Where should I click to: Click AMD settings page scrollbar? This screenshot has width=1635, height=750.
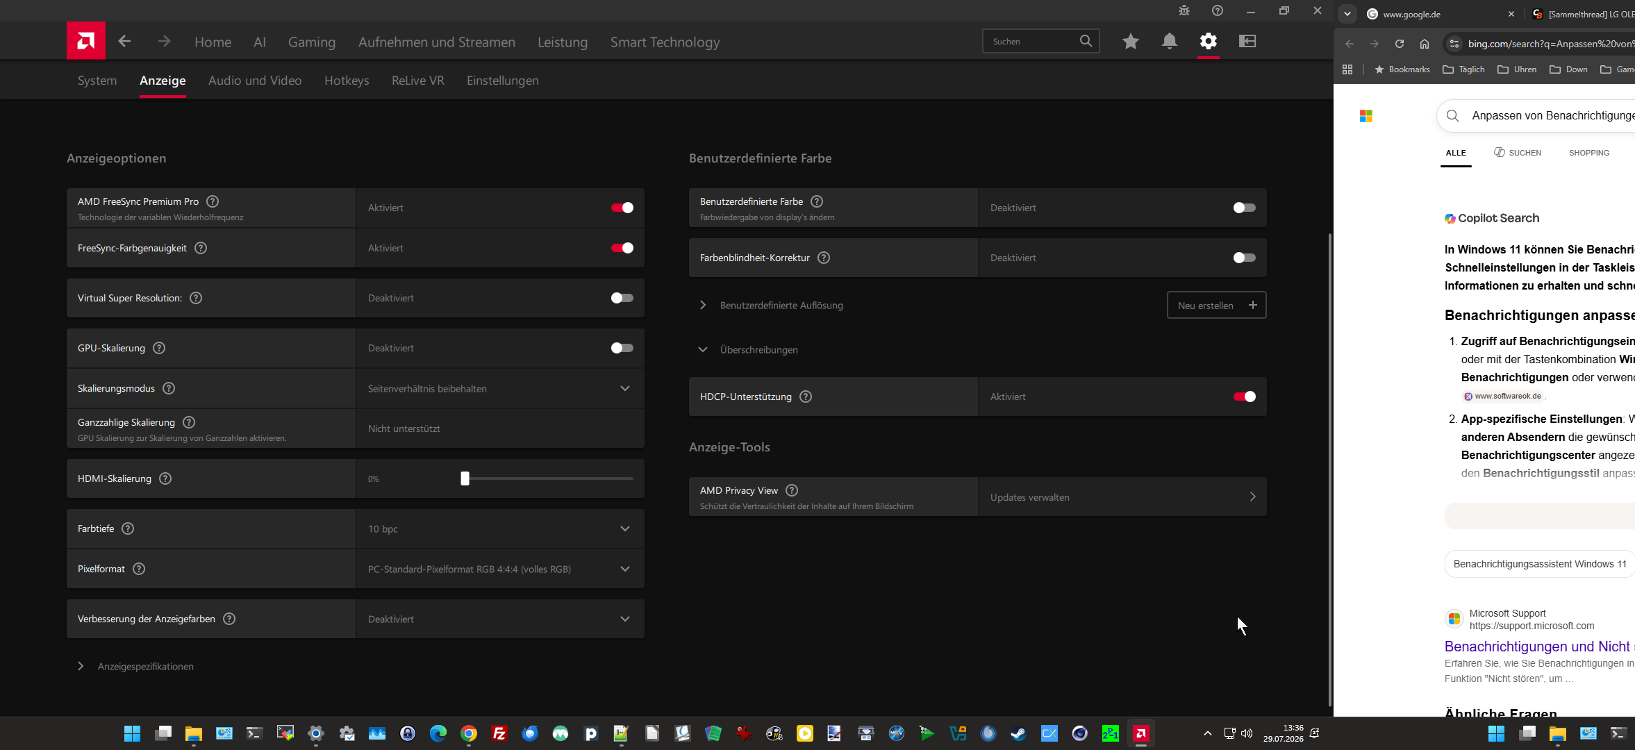click(1329, 469)
